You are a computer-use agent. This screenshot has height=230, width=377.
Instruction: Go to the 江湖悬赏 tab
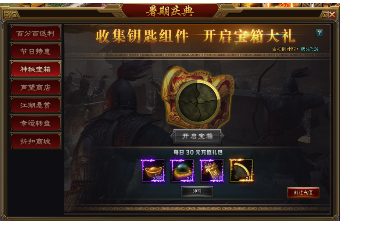[x=36, y=105]
